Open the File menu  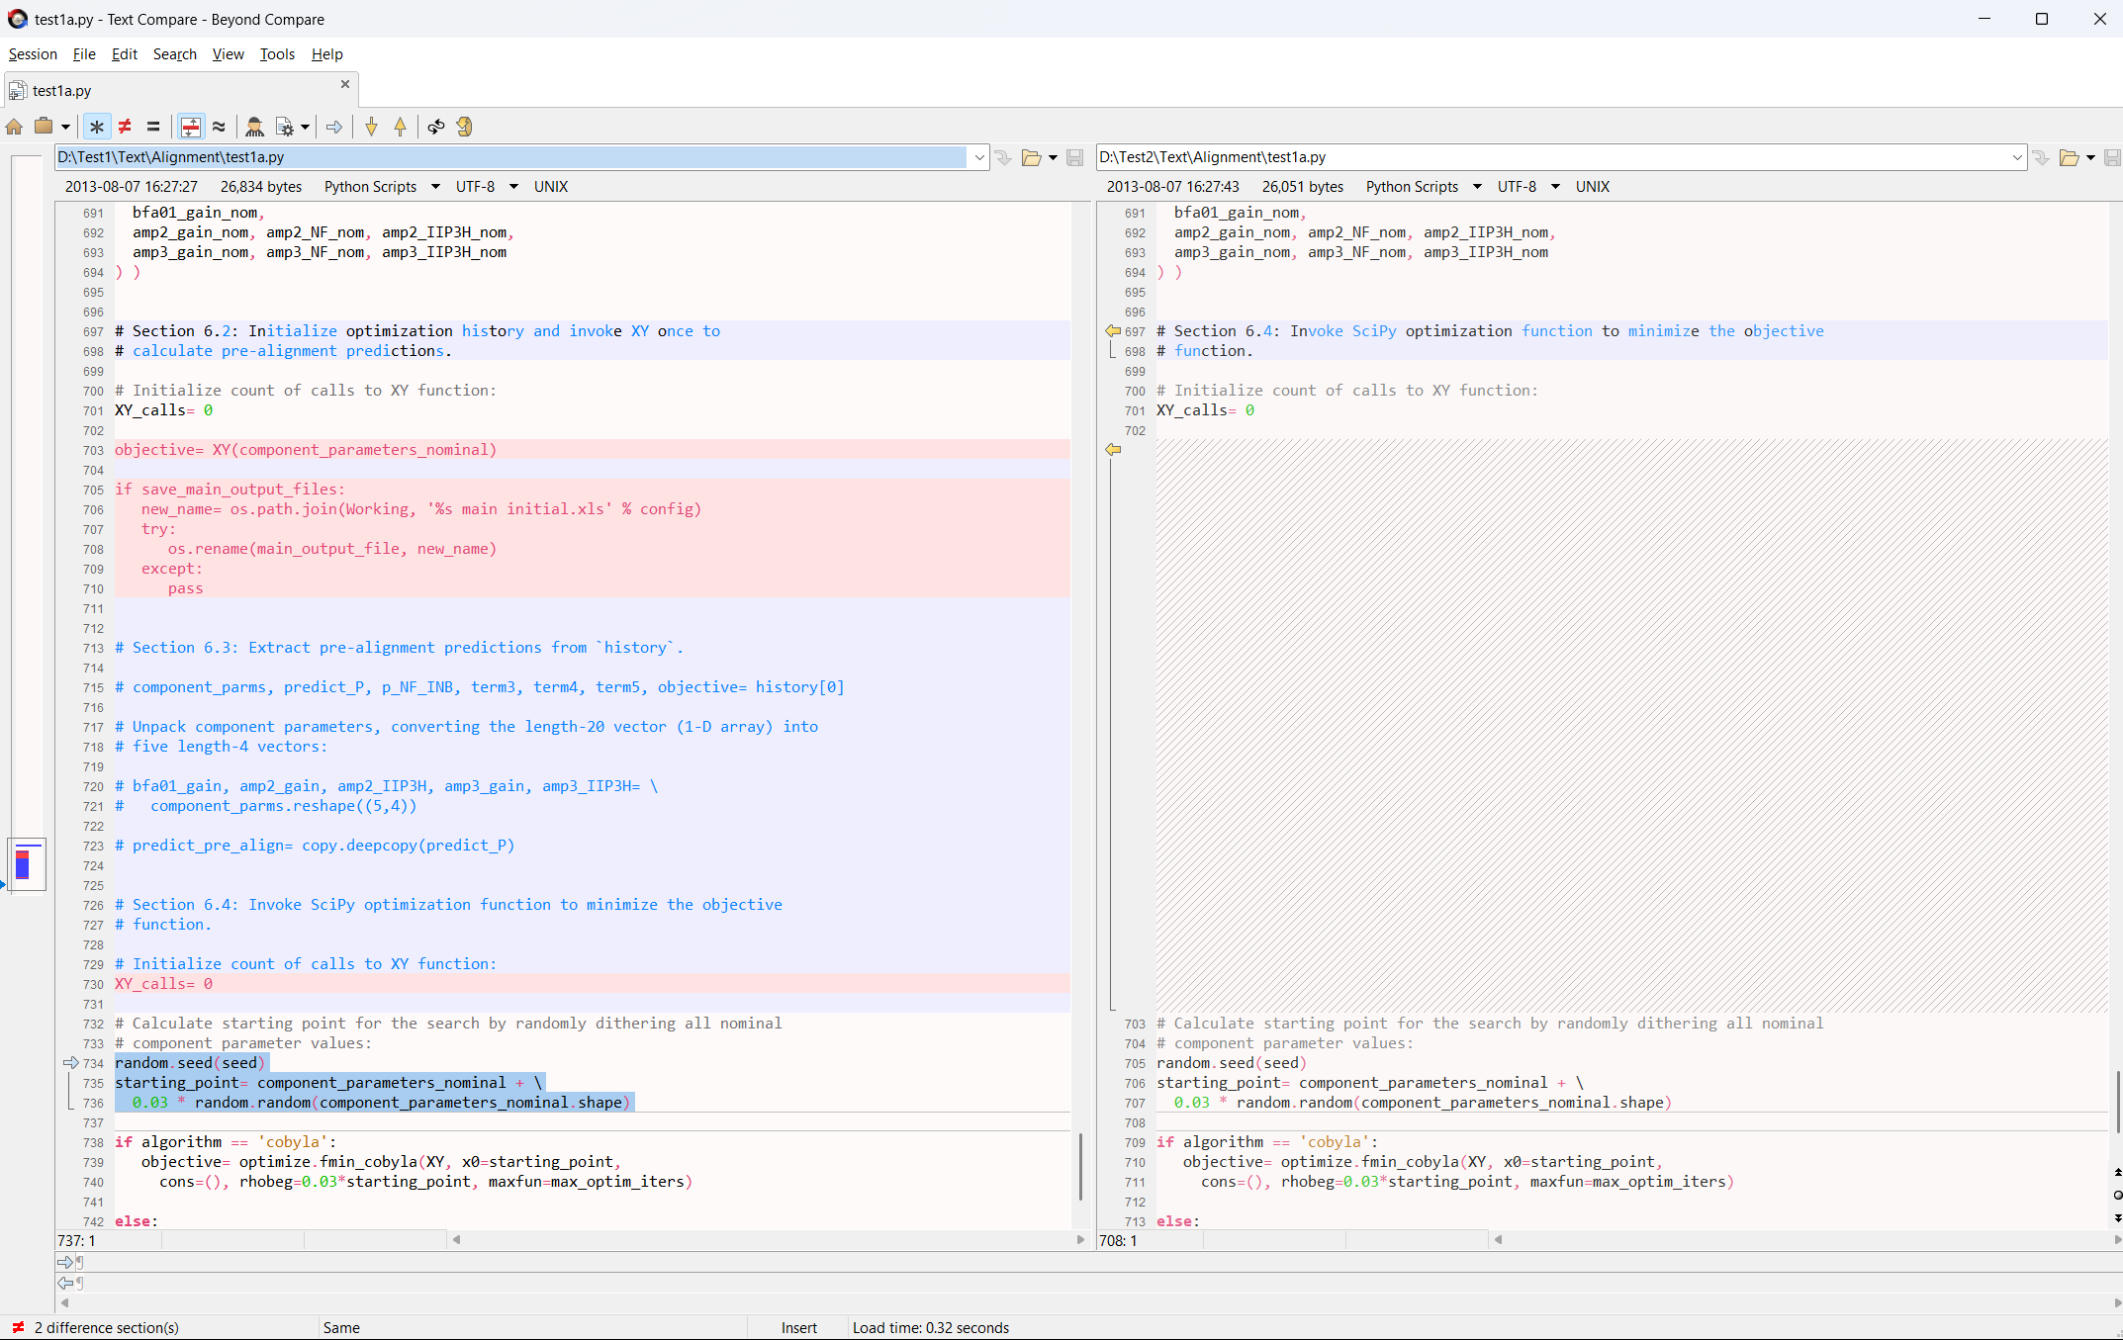(x=84, y=54)
